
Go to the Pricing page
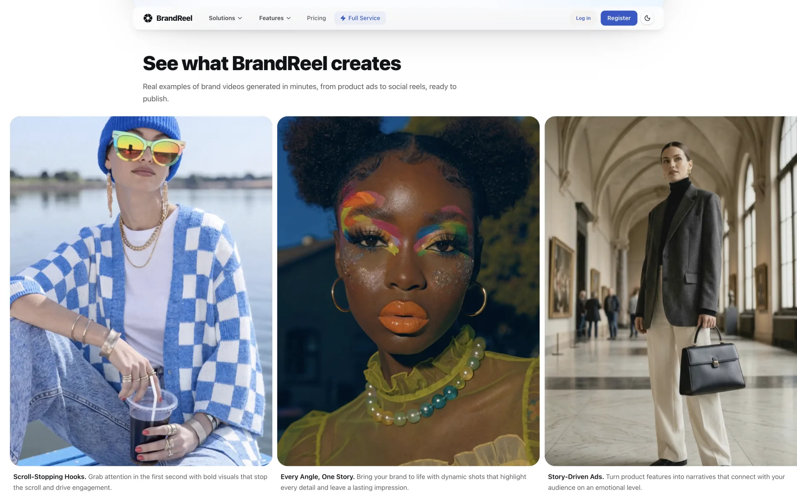[x=316, y=18]
